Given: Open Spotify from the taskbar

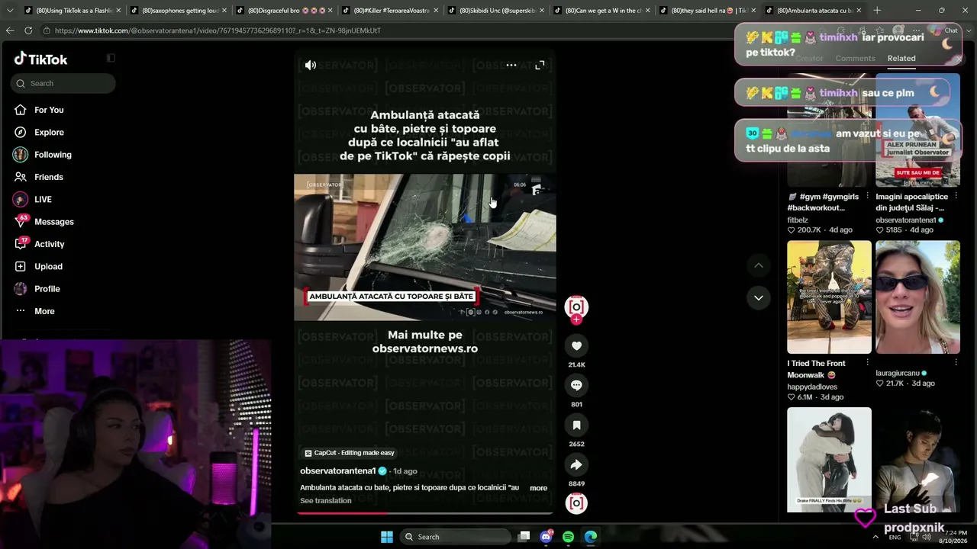Looking at the screenshot, I should pyautogui.click(x=568, y=537).
